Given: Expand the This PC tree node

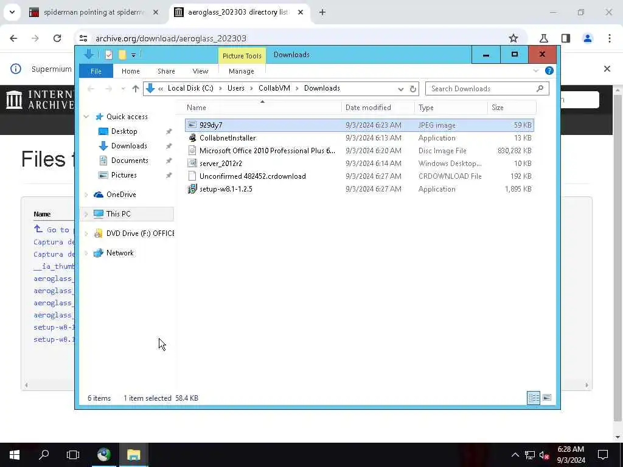Looking at the screenshot, I should [86, 214].
